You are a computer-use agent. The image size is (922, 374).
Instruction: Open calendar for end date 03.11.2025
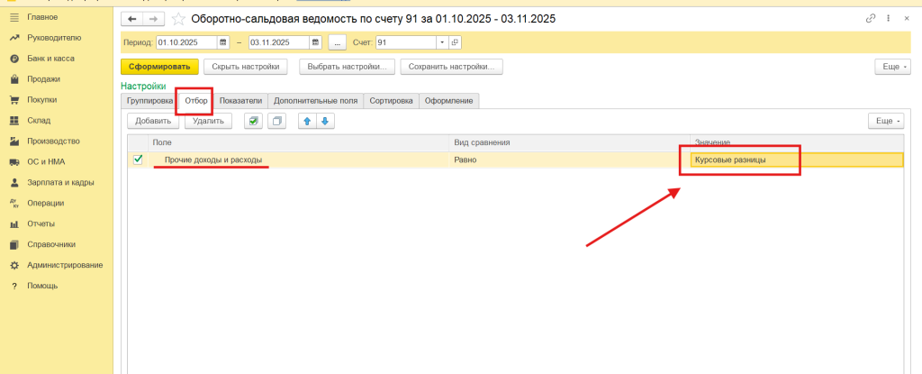316,42
